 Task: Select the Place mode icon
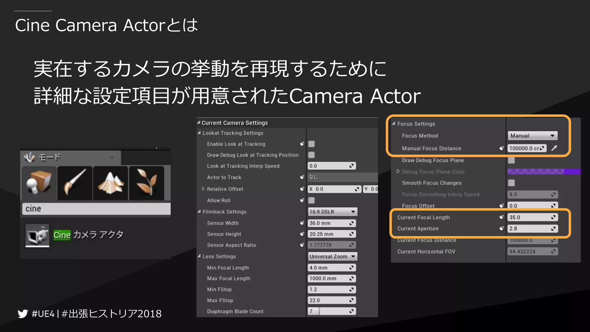pyautogui.click(x=39, y=183)
